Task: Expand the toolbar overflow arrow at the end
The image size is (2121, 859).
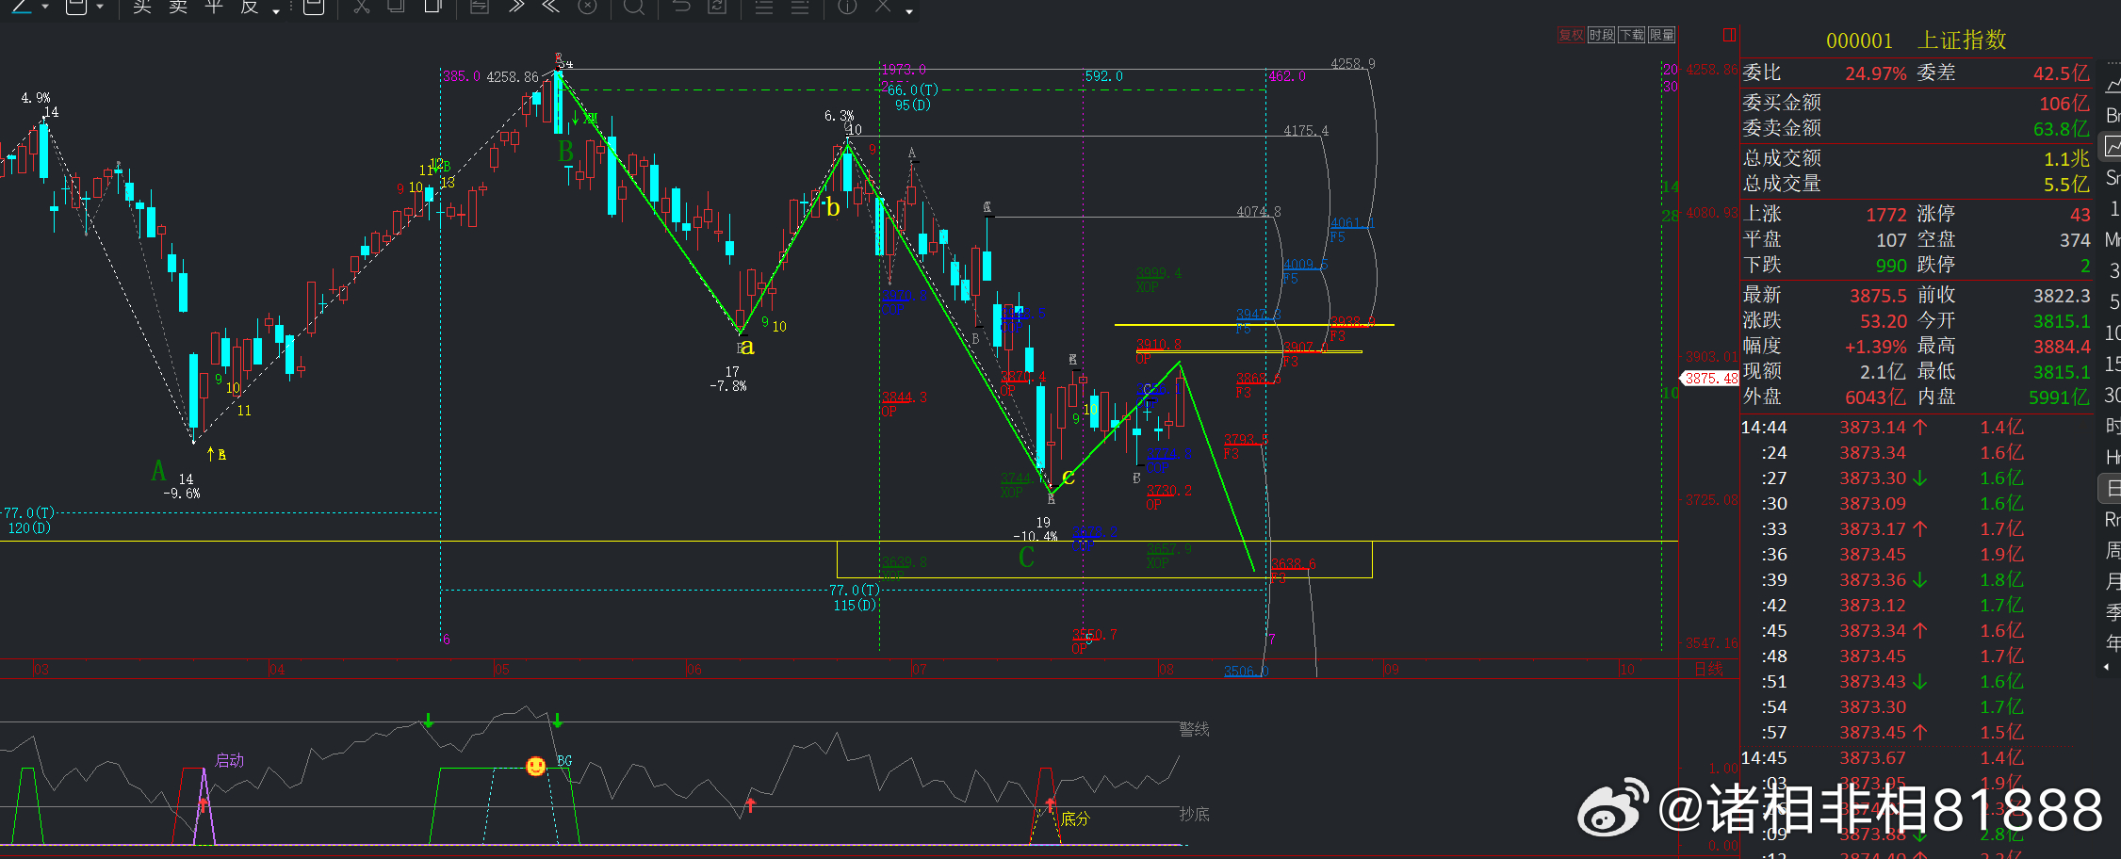Action: 909,10
